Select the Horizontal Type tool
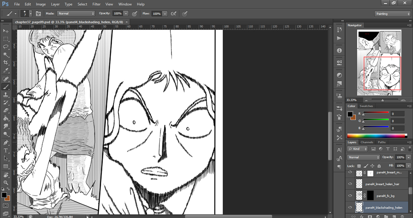The image size is (413, 218). point(6,150)
